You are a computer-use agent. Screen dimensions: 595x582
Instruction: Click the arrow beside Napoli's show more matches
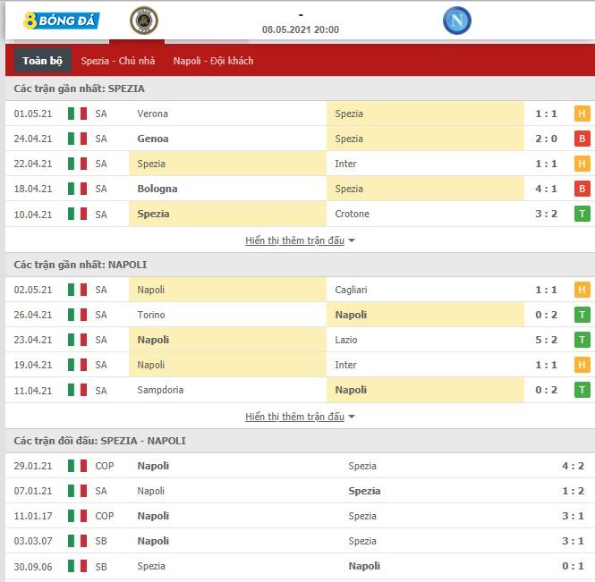[x=352, y=417]
